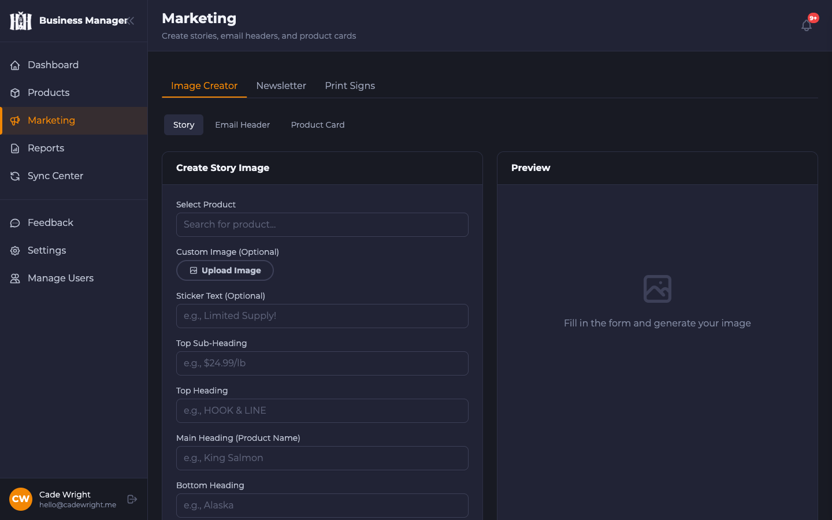Click the Manage Users people icon
832x520 pixels.
click(x=15, y=278)
